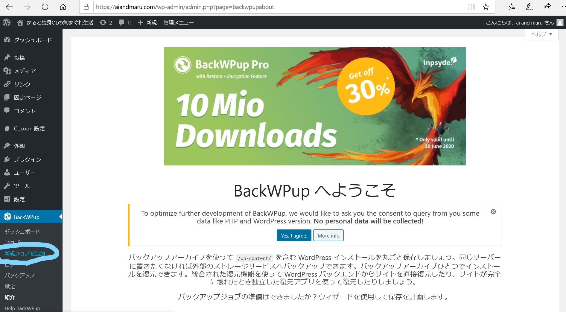
Task: Open the 外観 appearance menu
Action: coord(31,146)
